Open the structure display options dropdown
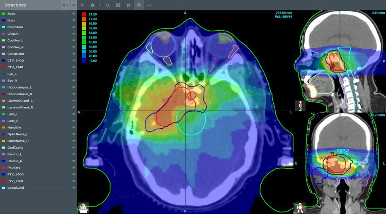The image size is (386, 214). (65, 5)
